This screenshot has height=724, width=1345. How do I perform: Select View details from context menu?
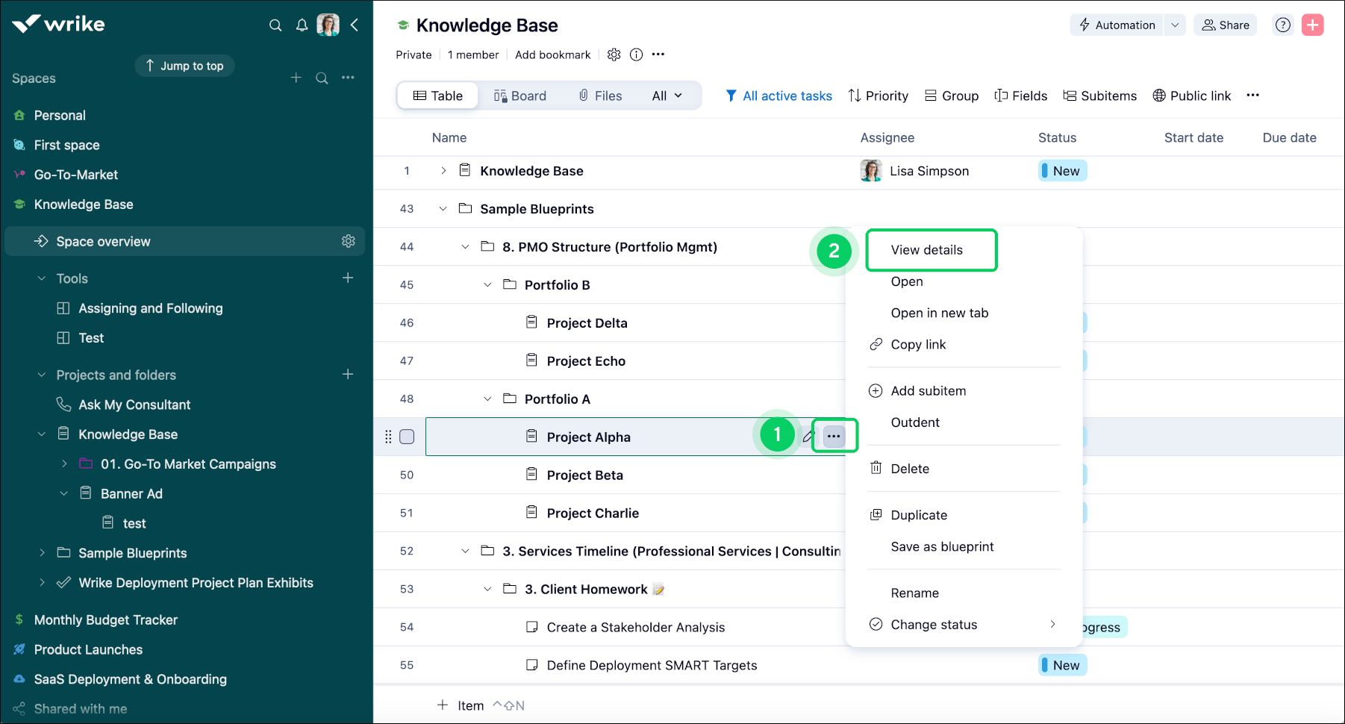point(926,250)
